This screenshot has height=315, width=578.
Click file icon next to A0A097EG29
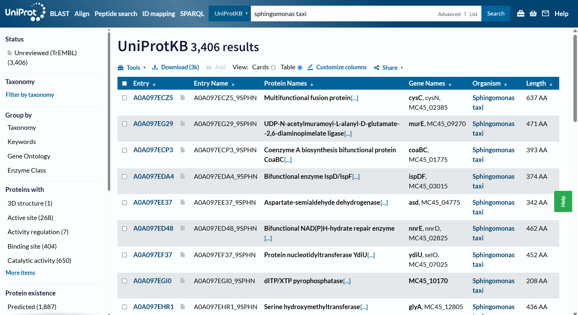(x=183, y=123)
